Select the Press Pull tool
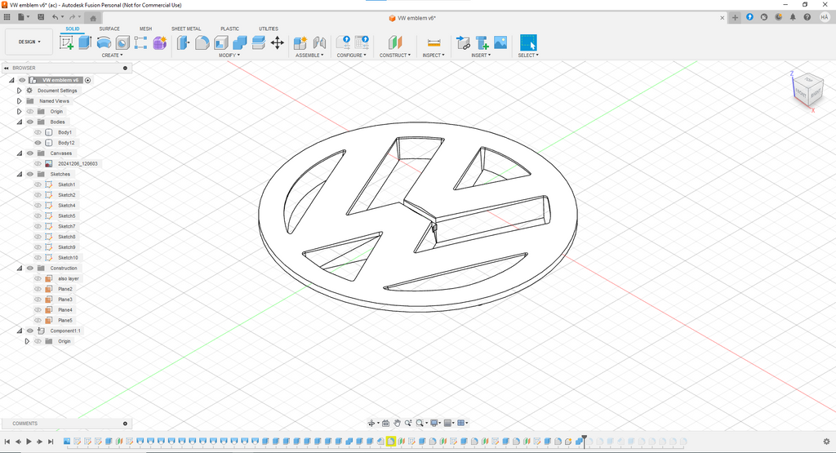The height and width of the screenshot is (453, 836). click(x=183, y=42)
